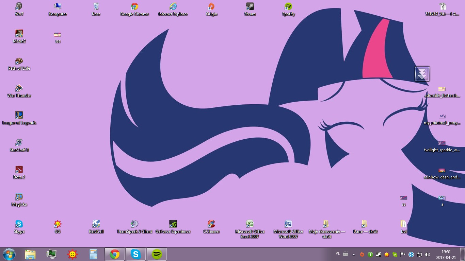Select the GeForce Experience shortcut
The image size is (465, 261).
coord(173,227)
